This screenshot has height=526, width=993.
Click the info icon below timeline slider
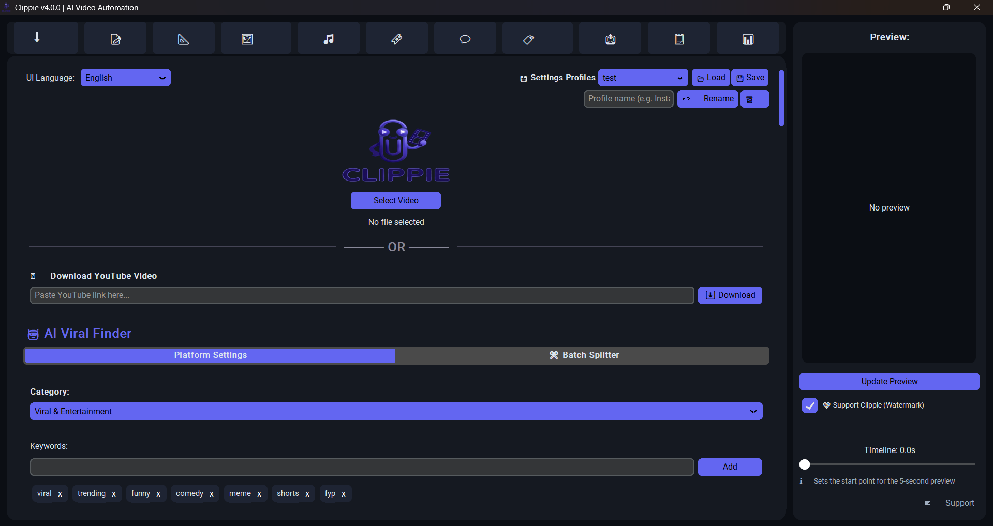coord(801,482)
